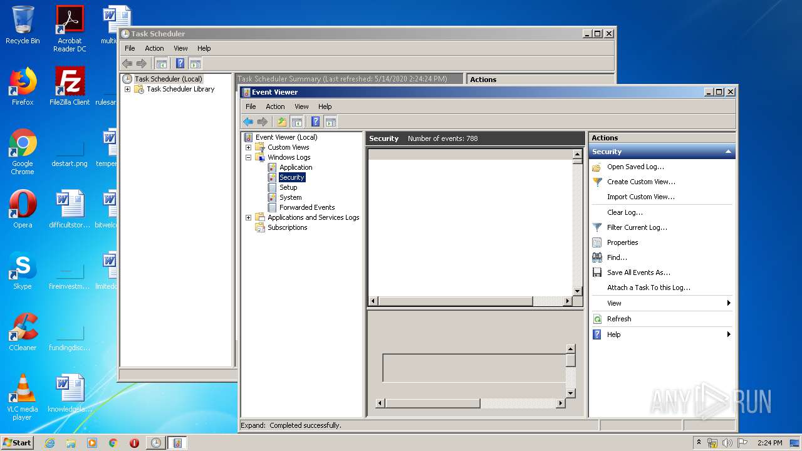Open Help menu in Event Viewer
Image resolution: width=802 pixels, height=451 pixels.
[x=325, y=106]
